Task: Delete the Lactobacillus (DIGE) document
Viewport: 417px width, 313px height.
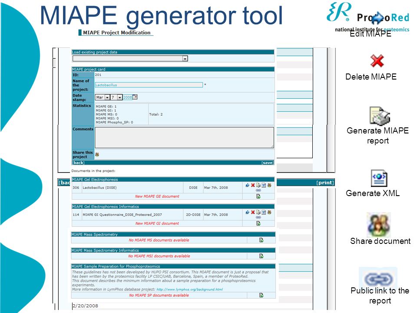Action: (253, 185)
